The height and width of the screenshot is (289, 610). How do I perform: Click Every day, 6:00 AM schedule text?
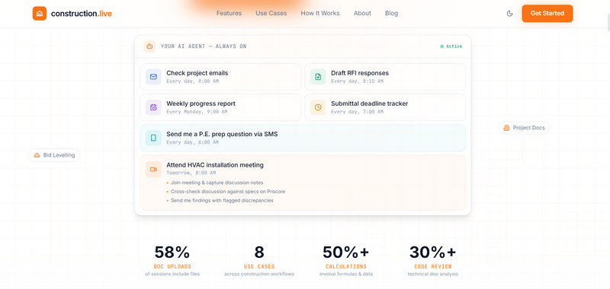[192, 142]
